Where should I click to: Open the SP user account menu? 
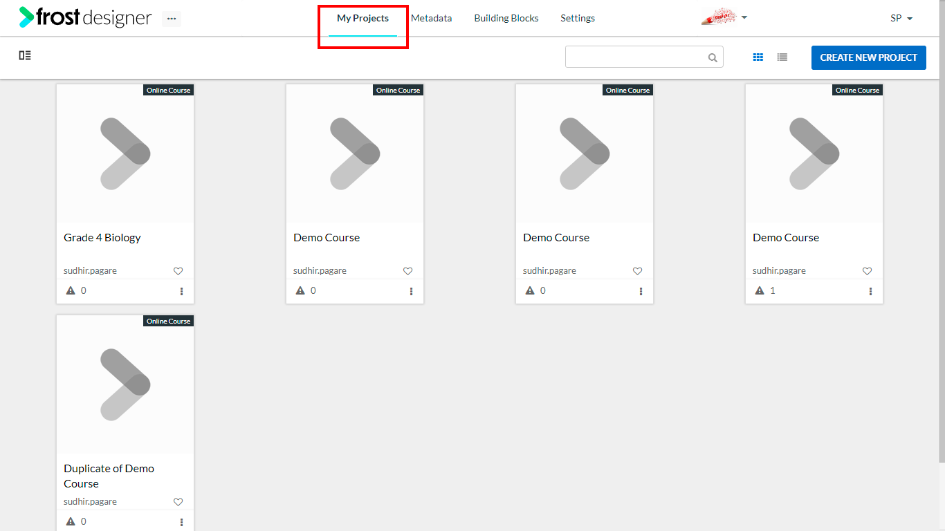pos(901,18)
